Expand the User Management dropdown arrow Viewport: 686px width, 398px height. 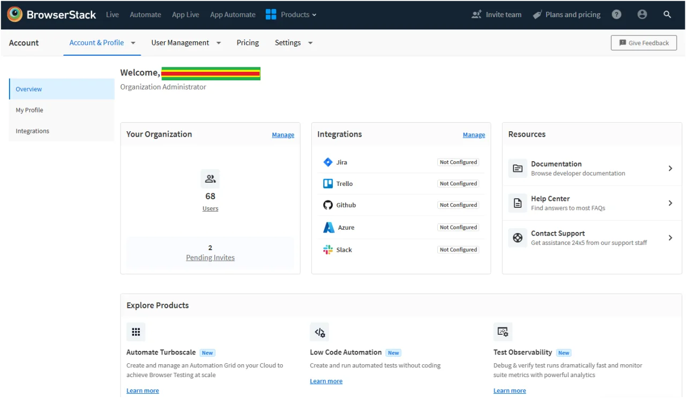click(x=219, y=43)
